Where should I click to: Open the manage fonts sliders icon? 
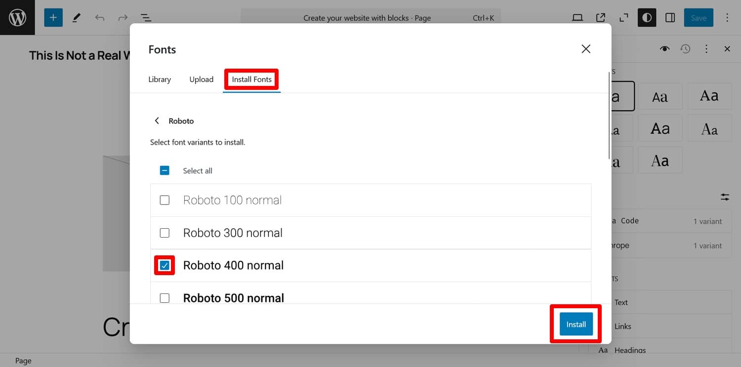tap(725, 197)
